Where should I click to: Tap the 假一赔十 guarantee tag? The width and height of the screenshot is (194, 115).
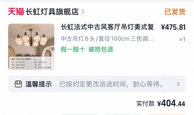coord(73,49)
